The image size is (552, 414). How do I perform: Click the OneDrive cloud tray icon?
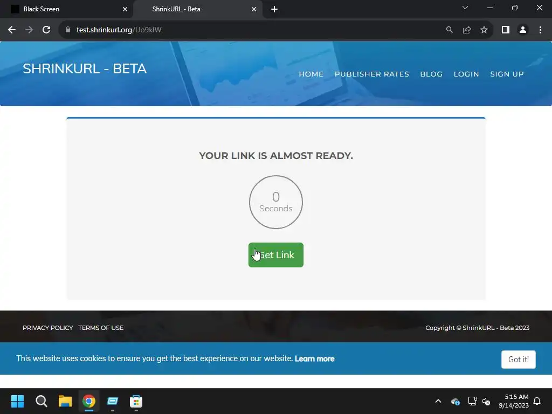[455, 401]
